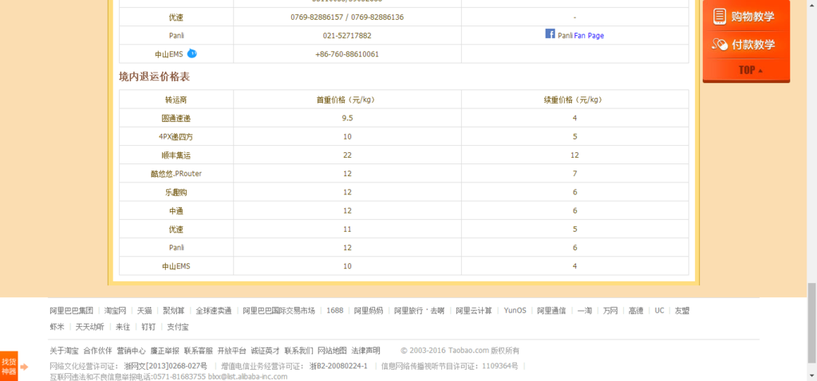Open the 天猫 footer link
The height and width of the screenshot is (381, 817).
144,311
